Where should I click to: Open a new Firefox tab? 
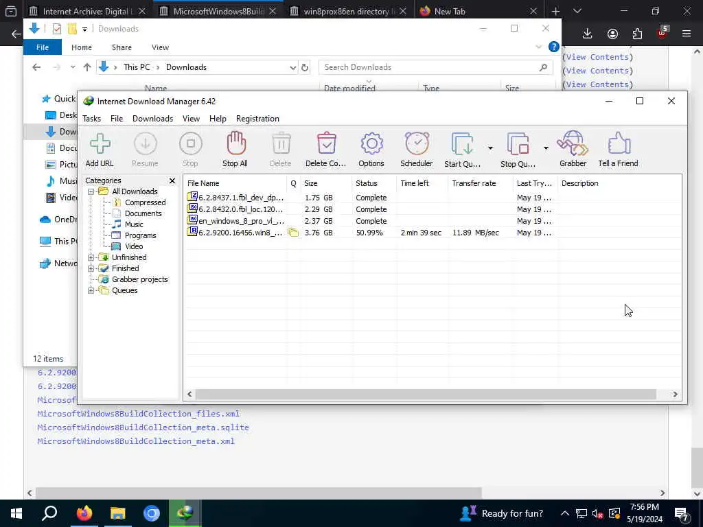click(556, 11)
